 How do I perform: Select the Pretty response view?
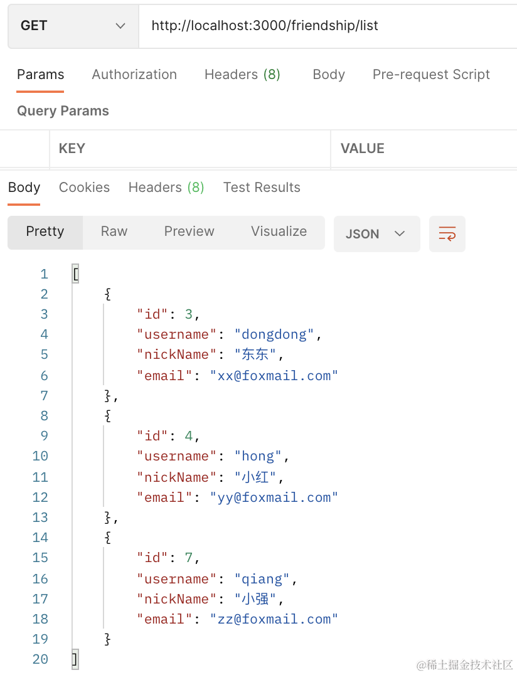45,231
